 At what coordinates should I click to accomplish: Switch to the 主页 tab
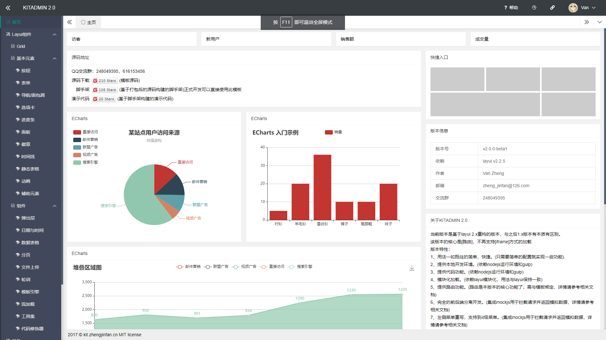[88, 22]
